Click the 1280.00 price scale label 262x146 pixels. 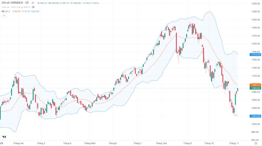tap(256, 12)
